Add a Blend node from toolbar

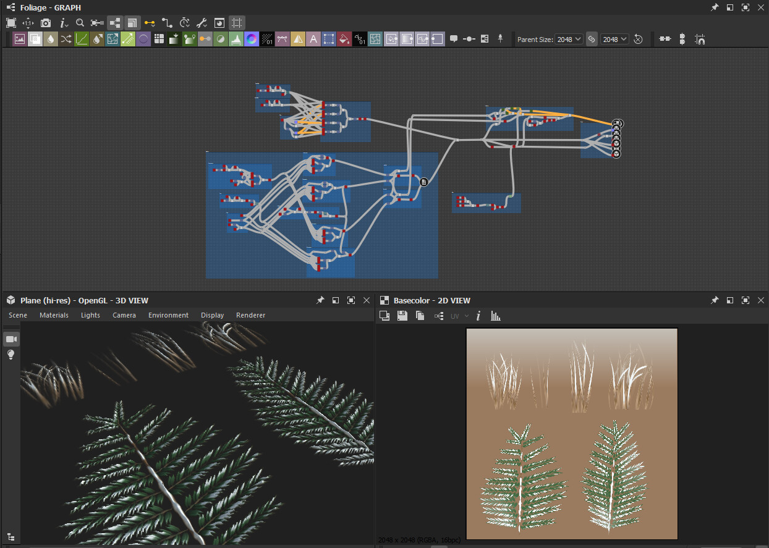[35, 39]
